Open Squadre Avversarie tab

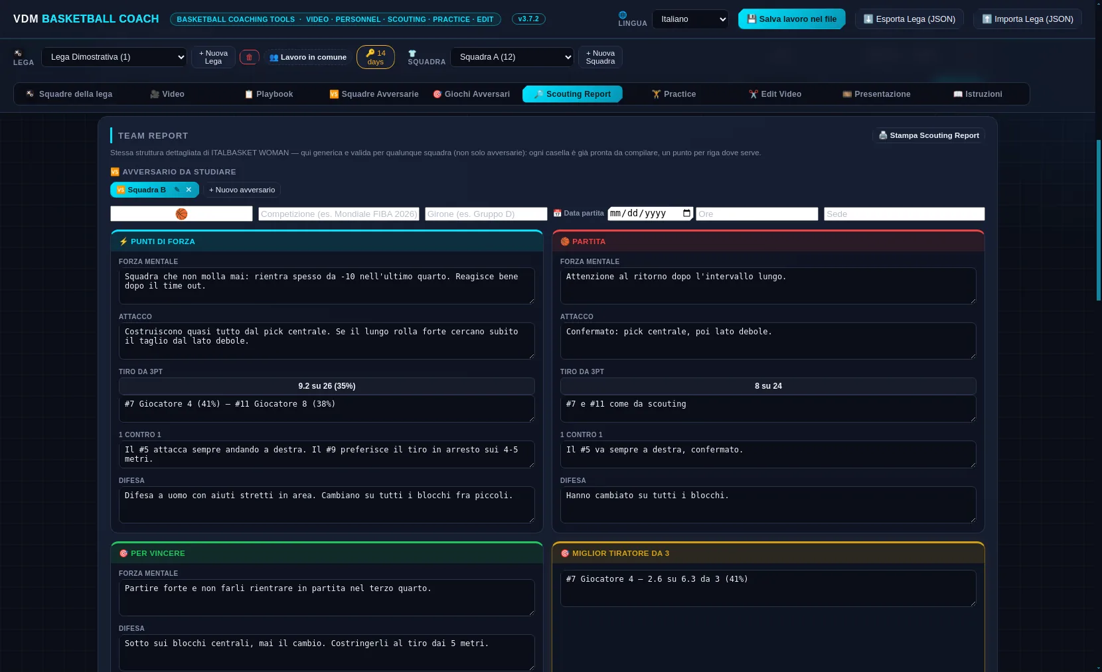[x=374, y=94]
